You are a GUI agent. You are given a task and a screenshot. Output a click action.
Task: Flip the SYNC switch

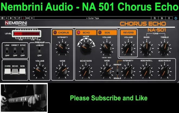coord(23,50)
